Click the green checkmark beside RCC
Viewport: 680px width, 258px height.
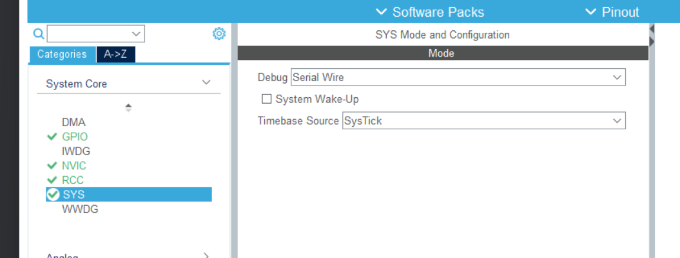(52, 180)
